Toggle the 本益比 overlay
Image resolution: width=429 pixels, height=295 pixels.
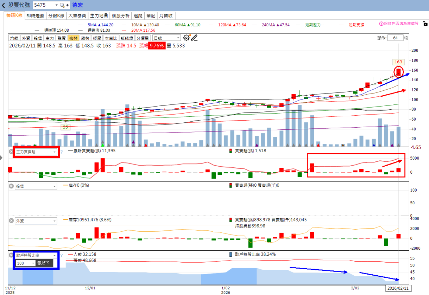(111, 38)
